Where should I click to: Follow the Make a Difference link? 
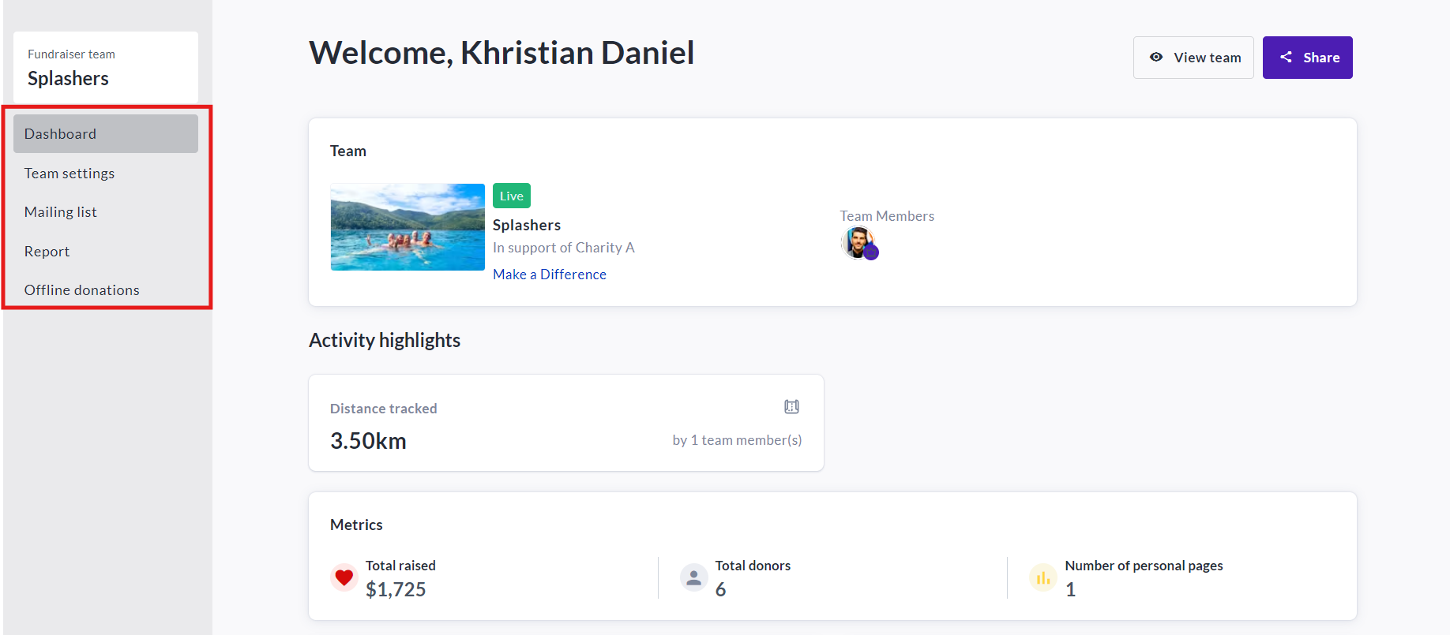(550, 275)
